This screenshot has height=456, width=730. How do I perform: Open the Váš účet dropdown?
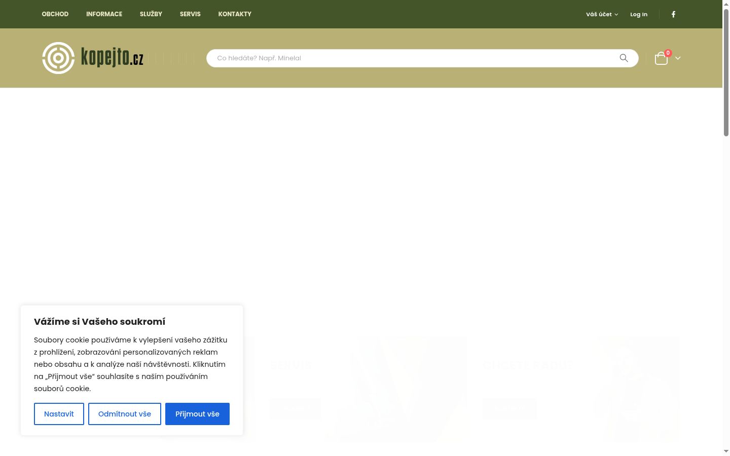pyautogui.click(x=602, y=14)
